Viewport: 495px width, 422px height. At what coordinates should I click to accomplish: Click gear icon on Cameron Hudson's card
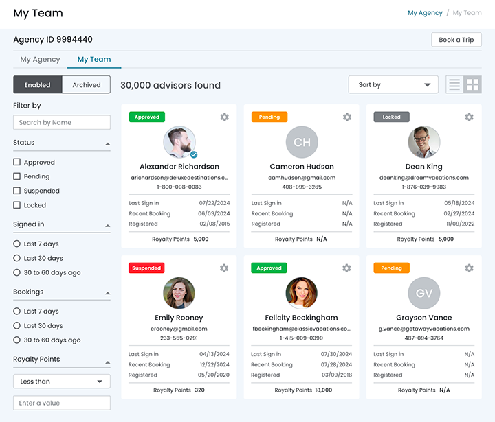click(346, 117)
